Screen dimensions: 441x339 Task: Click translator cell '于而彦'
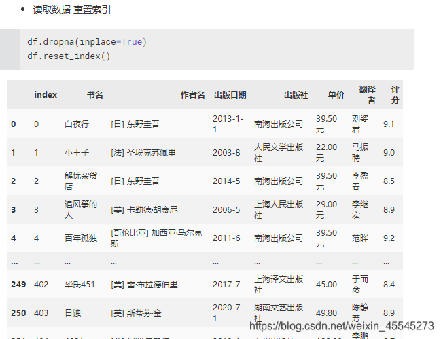point(360,284)
